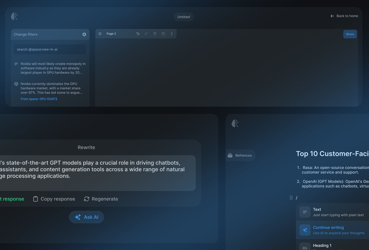
Task: Choose Text block from slash menu
Action: pos(332,212)
